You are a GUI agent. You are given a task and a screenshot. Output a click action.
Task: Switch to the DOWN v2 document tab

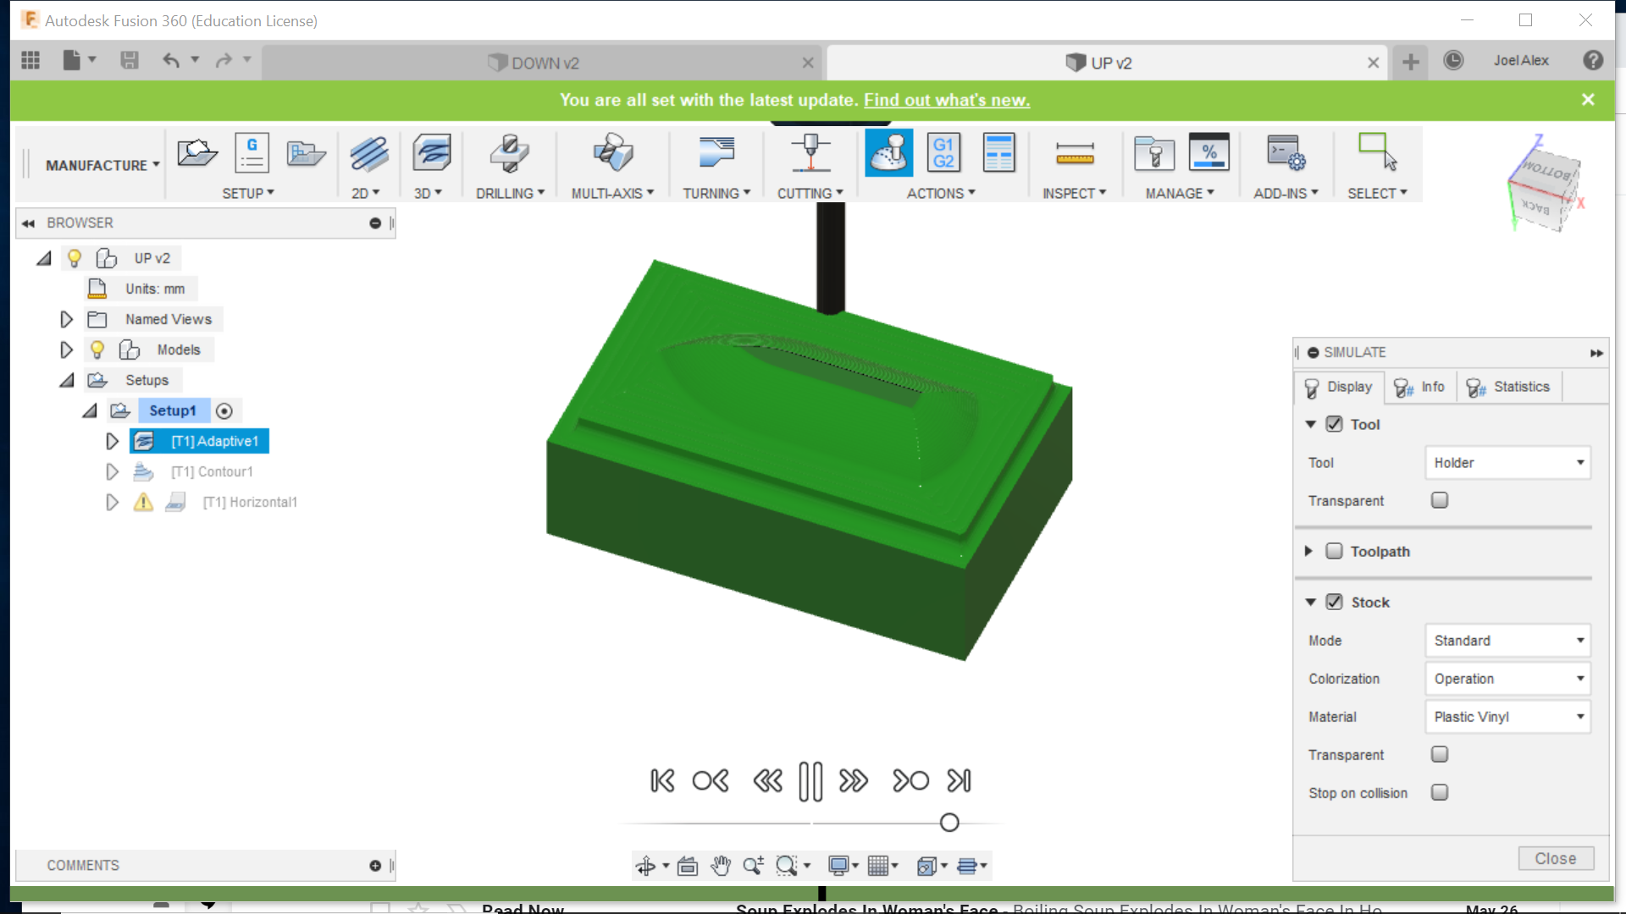tap(545, 63)
